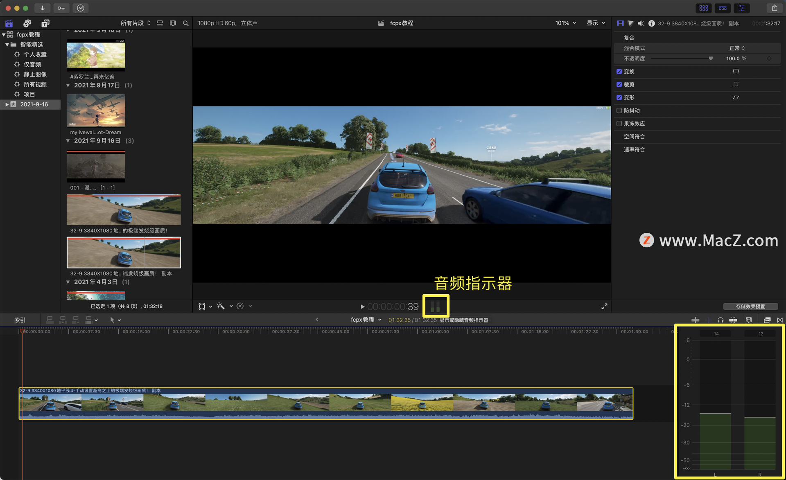Click the share export icon
Screen dimensions: 786x480
coord(775,8)
